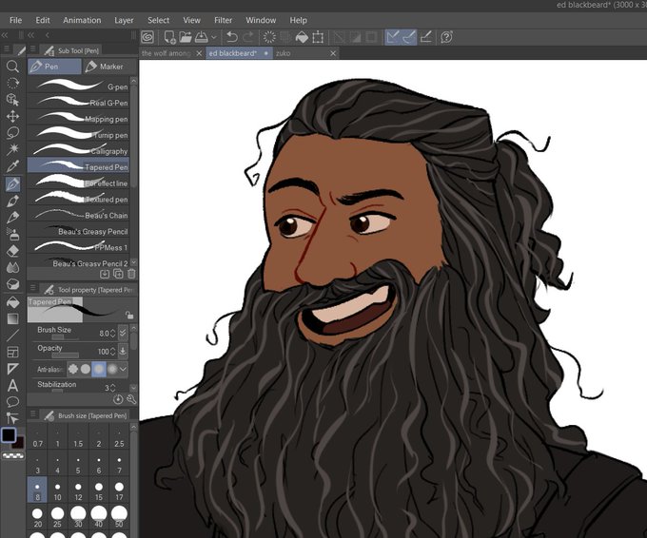Set anti-aliasing to Middle
The image size is (647, 538).
pyautogui.click(x=99, y=369)
